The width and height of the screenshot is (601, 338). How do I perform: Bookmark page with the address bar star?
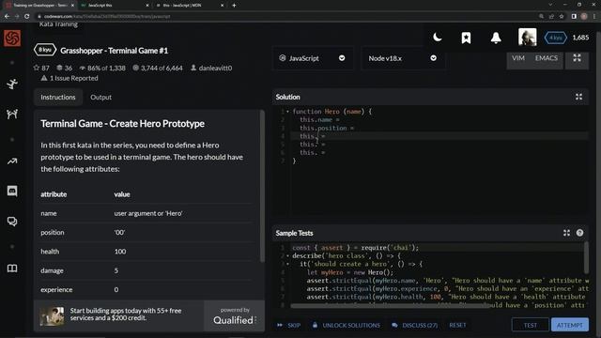(x=562, y=17)
